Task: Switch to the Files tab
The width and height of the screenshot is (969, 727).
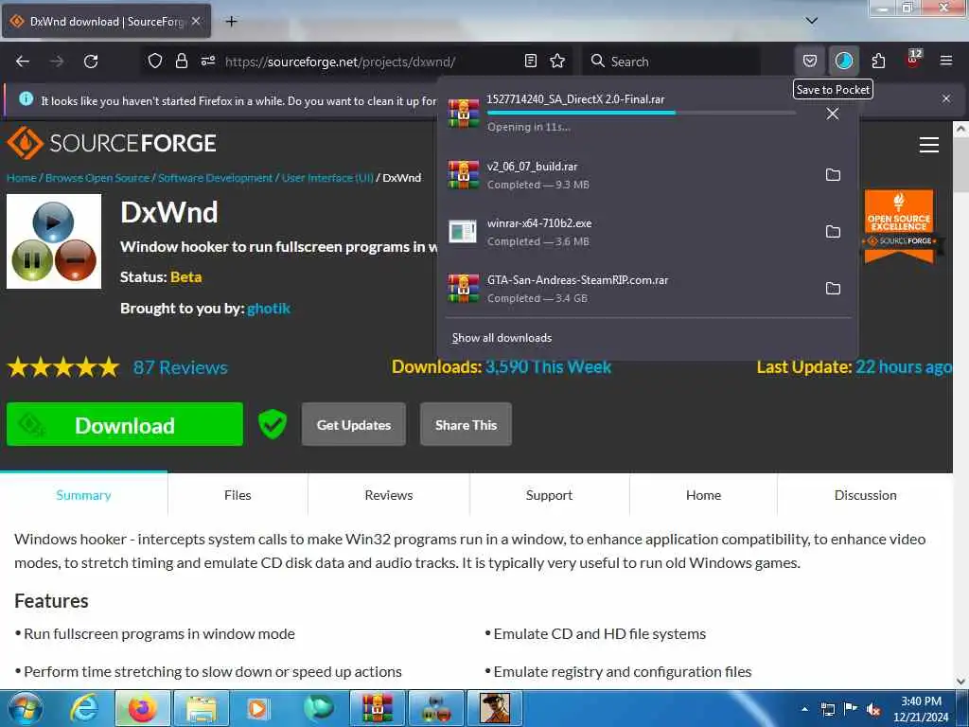Action: 238,495
